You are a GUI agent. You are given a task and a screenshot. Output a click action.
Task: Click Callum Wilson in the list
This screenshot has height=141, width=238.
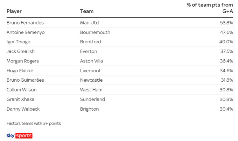[x=22, y=90]
